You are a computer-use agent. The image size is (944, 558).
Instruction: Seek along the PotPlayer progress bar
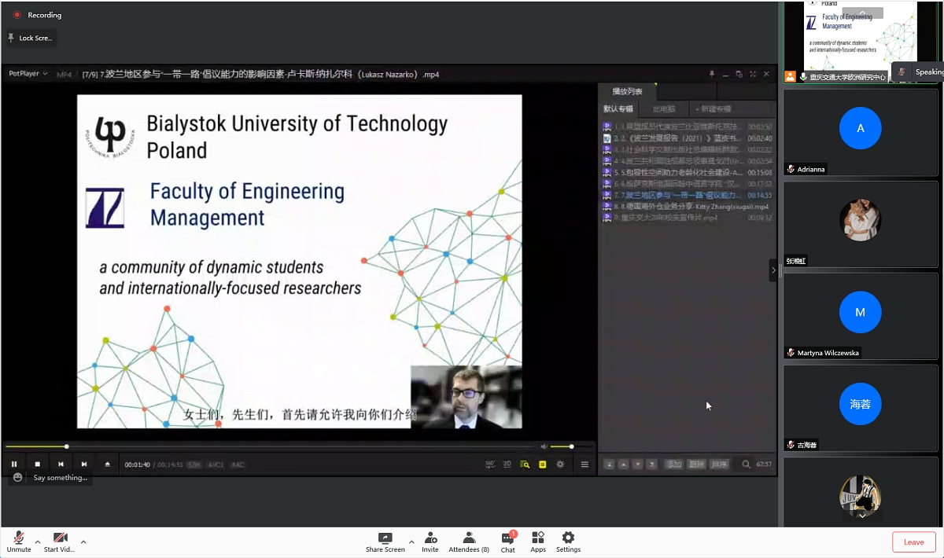click(271, 446)
